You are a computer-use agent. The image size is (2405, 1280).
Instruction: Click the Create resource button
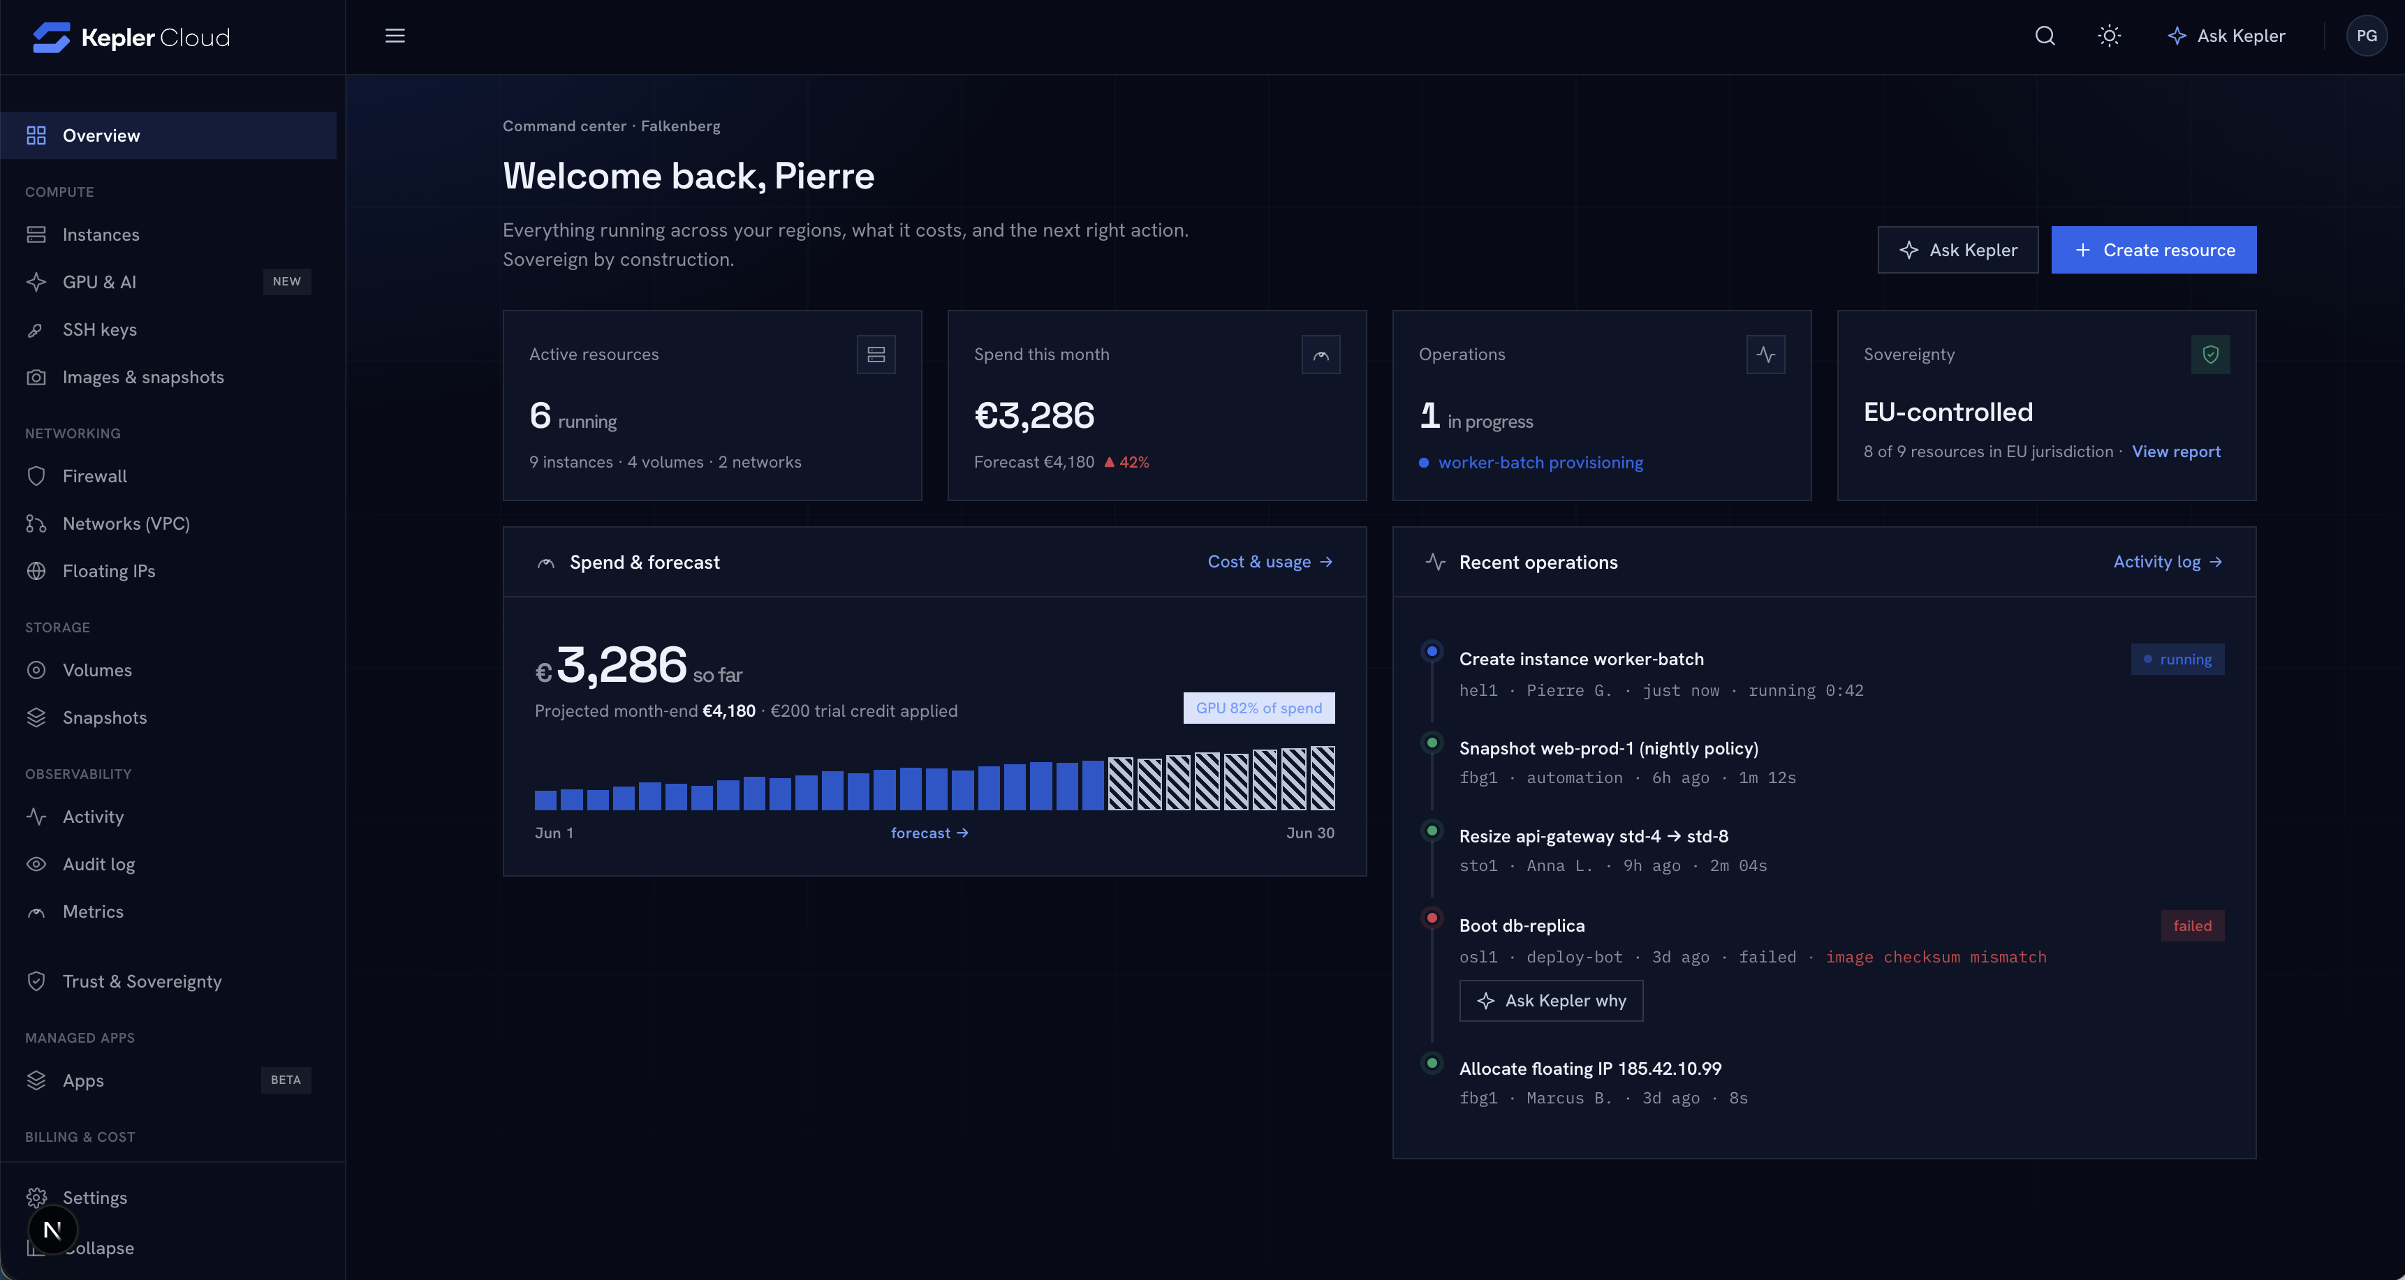tap(2153, 250)
